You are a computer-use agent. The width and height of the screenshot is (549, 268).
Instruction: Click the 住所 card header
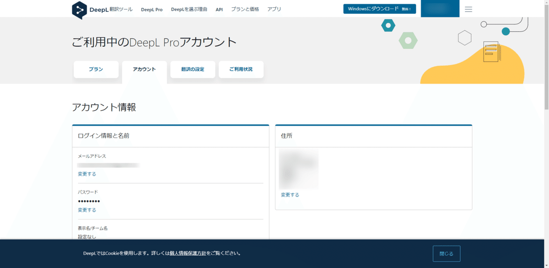tap(374, 136)
